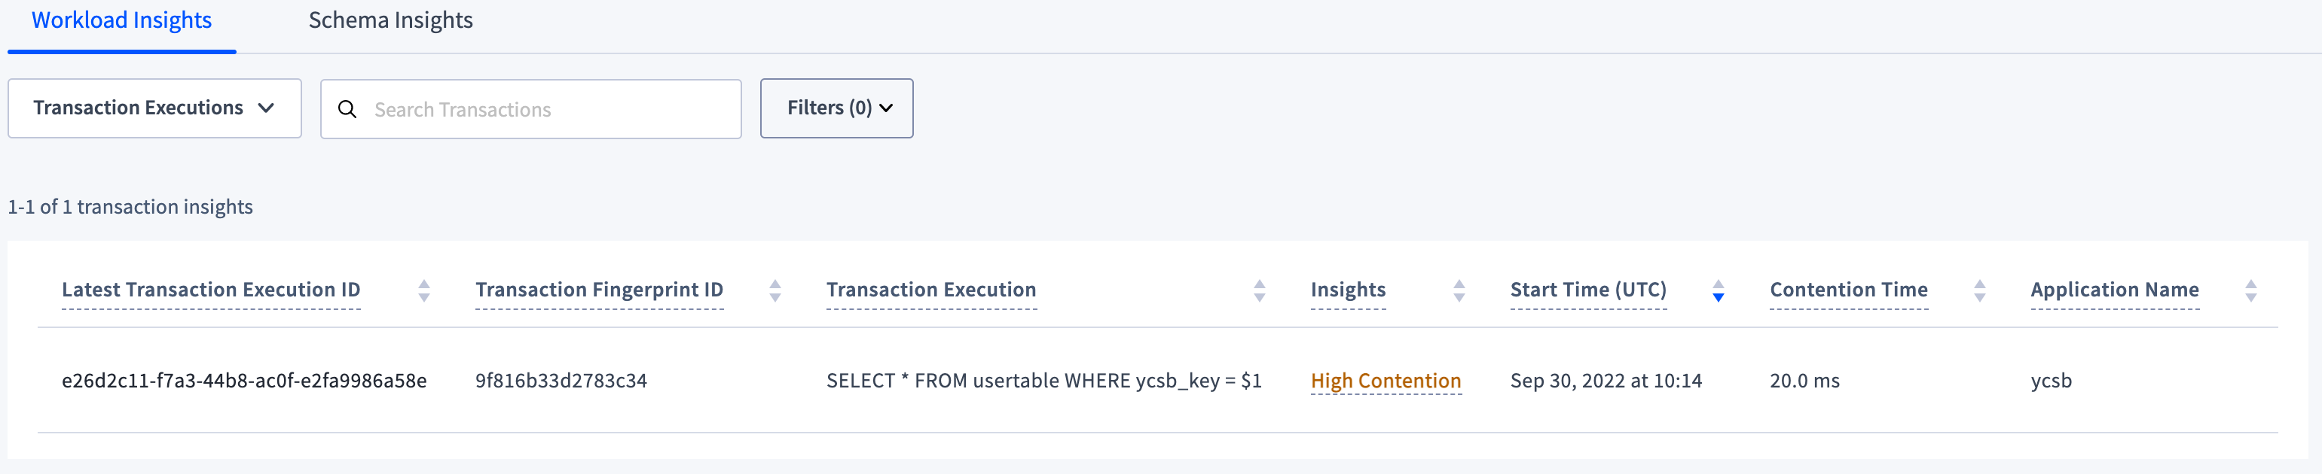The height and width of the screenshot is (474, 2322).
Task: Switch to the Schema Insights tab
Action: pyautogui.click(x=390, y=20)
